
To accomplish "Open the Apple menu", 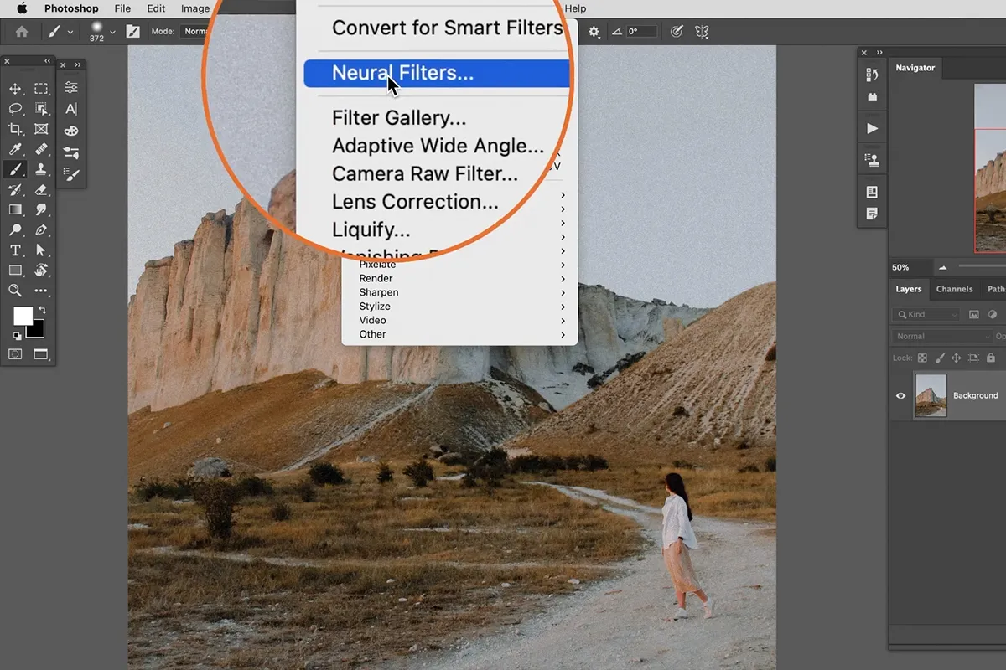I will [22, 8].
